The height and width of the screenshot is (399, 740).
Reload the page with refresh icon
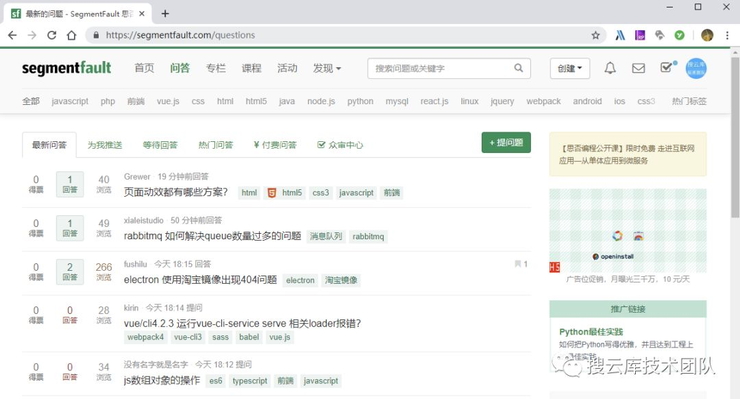coord(51,35)
